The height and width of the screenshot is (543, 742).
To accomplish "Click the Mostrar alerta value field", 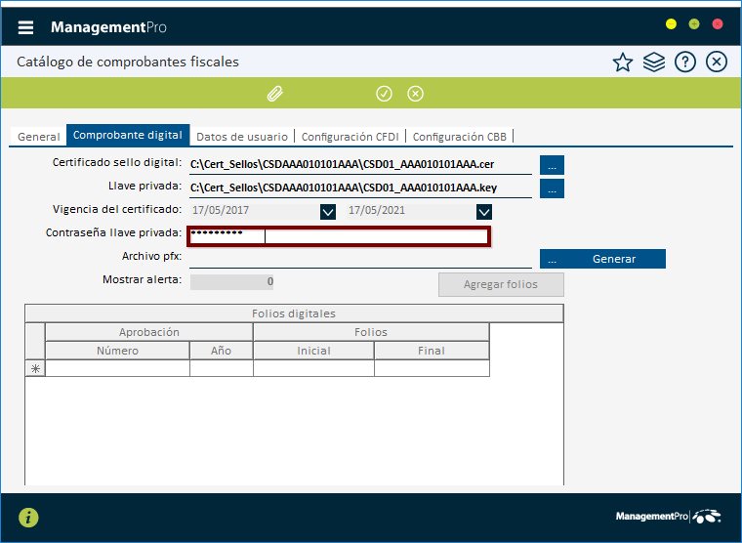I will click(x=232, y=281).
